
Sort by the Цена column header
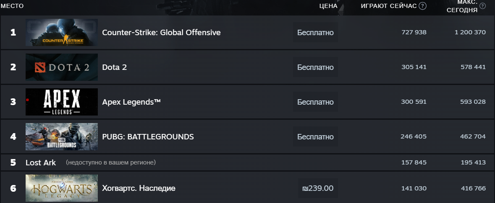pyautogui.click(x=328, y=6)
